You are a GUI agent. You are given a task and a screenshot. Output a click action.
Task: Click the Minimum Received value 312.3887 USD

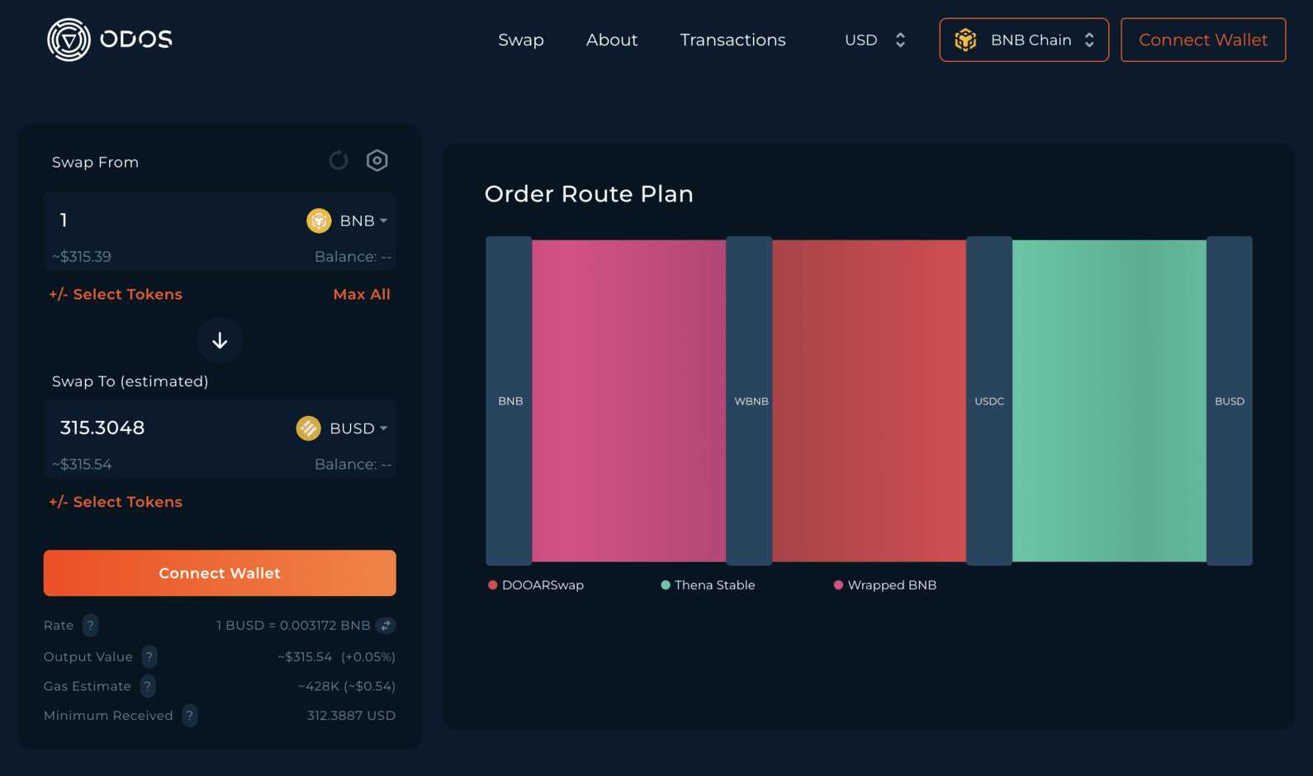click(351, 716)
